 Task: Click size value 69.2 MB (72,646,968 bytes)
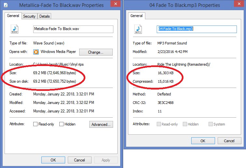coord(54,73)
